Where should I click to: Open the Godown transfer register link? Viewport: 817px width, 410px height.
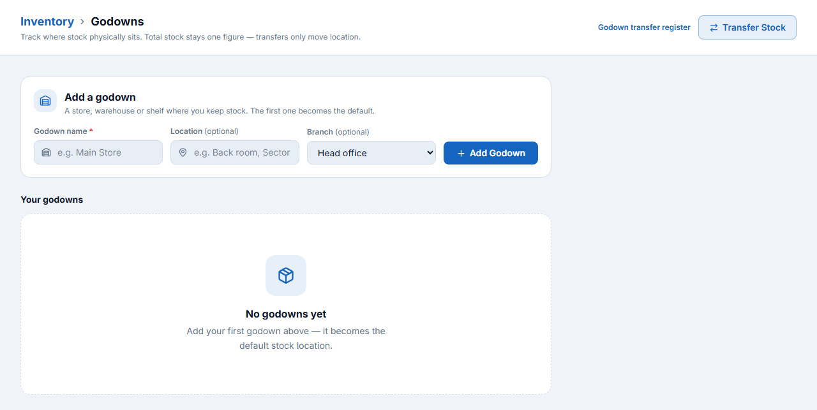(x=644, y=27)
